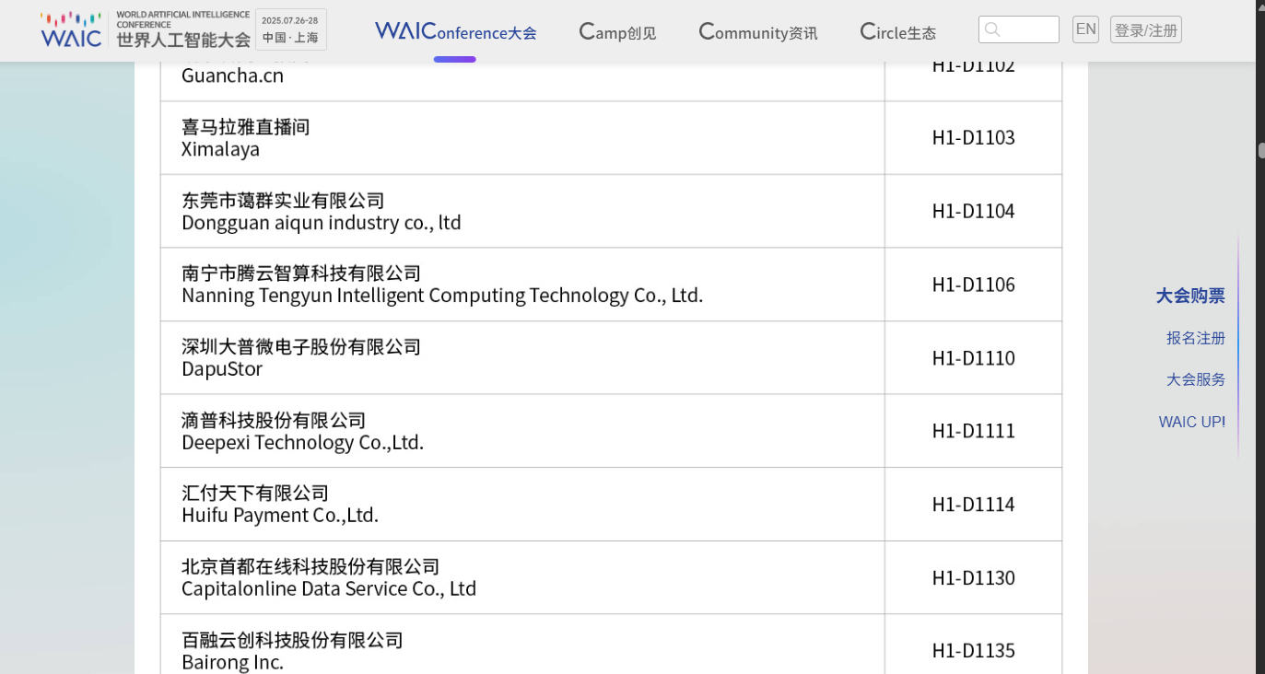The width and height of the screenshot is (1265, 674).
Task: Click booth number H1-D1104
Action: [973, 211]
